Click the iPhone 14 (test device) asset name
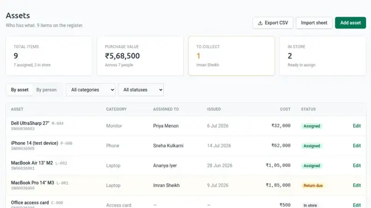371x208 pixels. point(35,143)
